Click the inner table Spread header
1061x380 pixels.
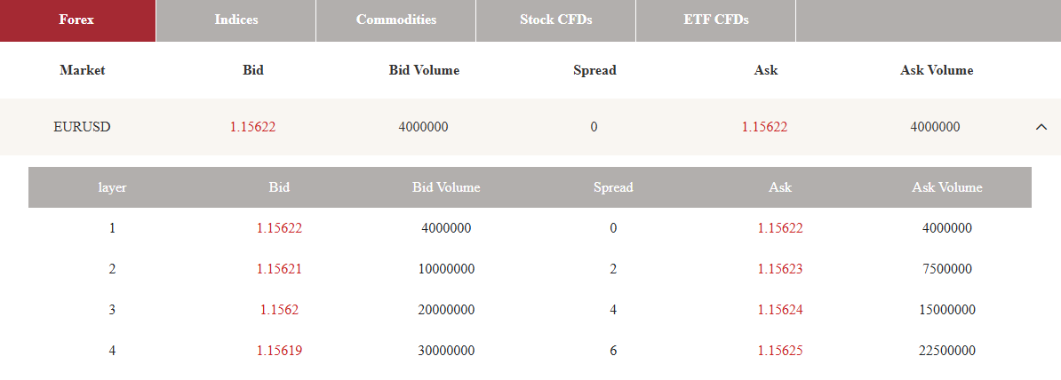[613, 187]
